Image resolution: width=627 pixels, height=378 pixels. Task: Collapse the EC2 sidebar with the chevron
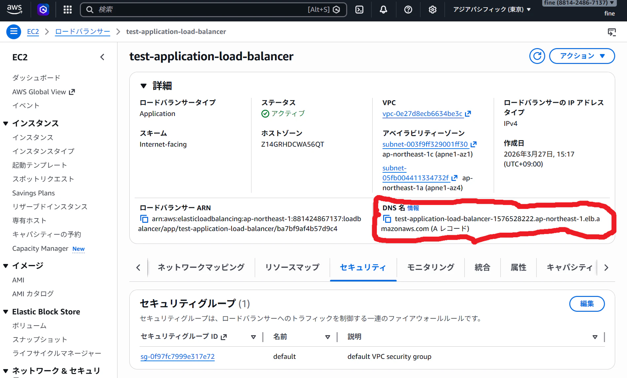(x=102, y=57)
